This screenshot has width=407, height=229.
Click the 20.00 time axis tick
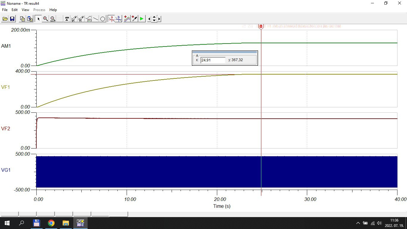point(220,199)
